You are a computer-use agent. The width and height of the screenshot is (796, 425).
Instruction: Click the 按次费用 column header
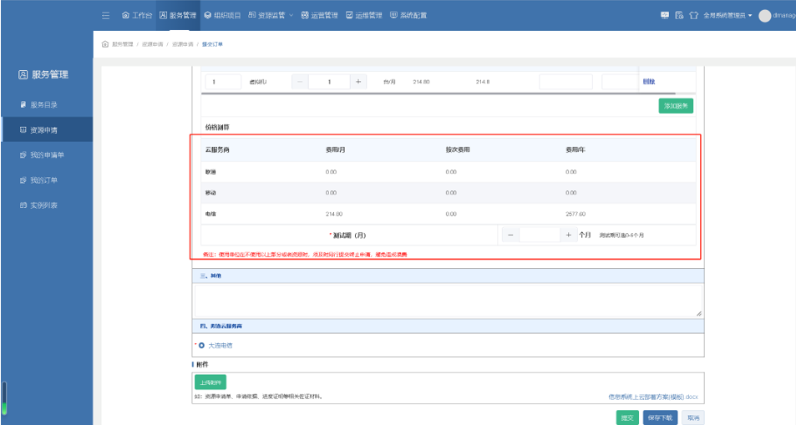tap(458, 149)
